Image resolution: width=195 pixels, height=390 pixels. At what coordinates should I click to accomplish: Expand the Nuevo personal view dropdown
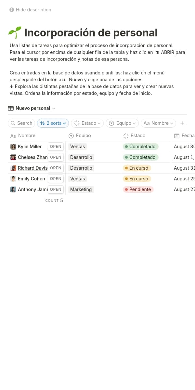click(54, 109)
